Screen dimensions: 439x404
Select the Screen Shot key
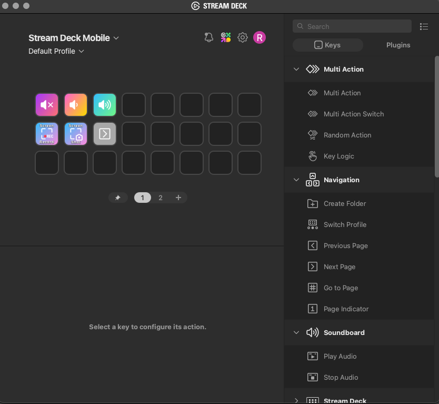76,134
